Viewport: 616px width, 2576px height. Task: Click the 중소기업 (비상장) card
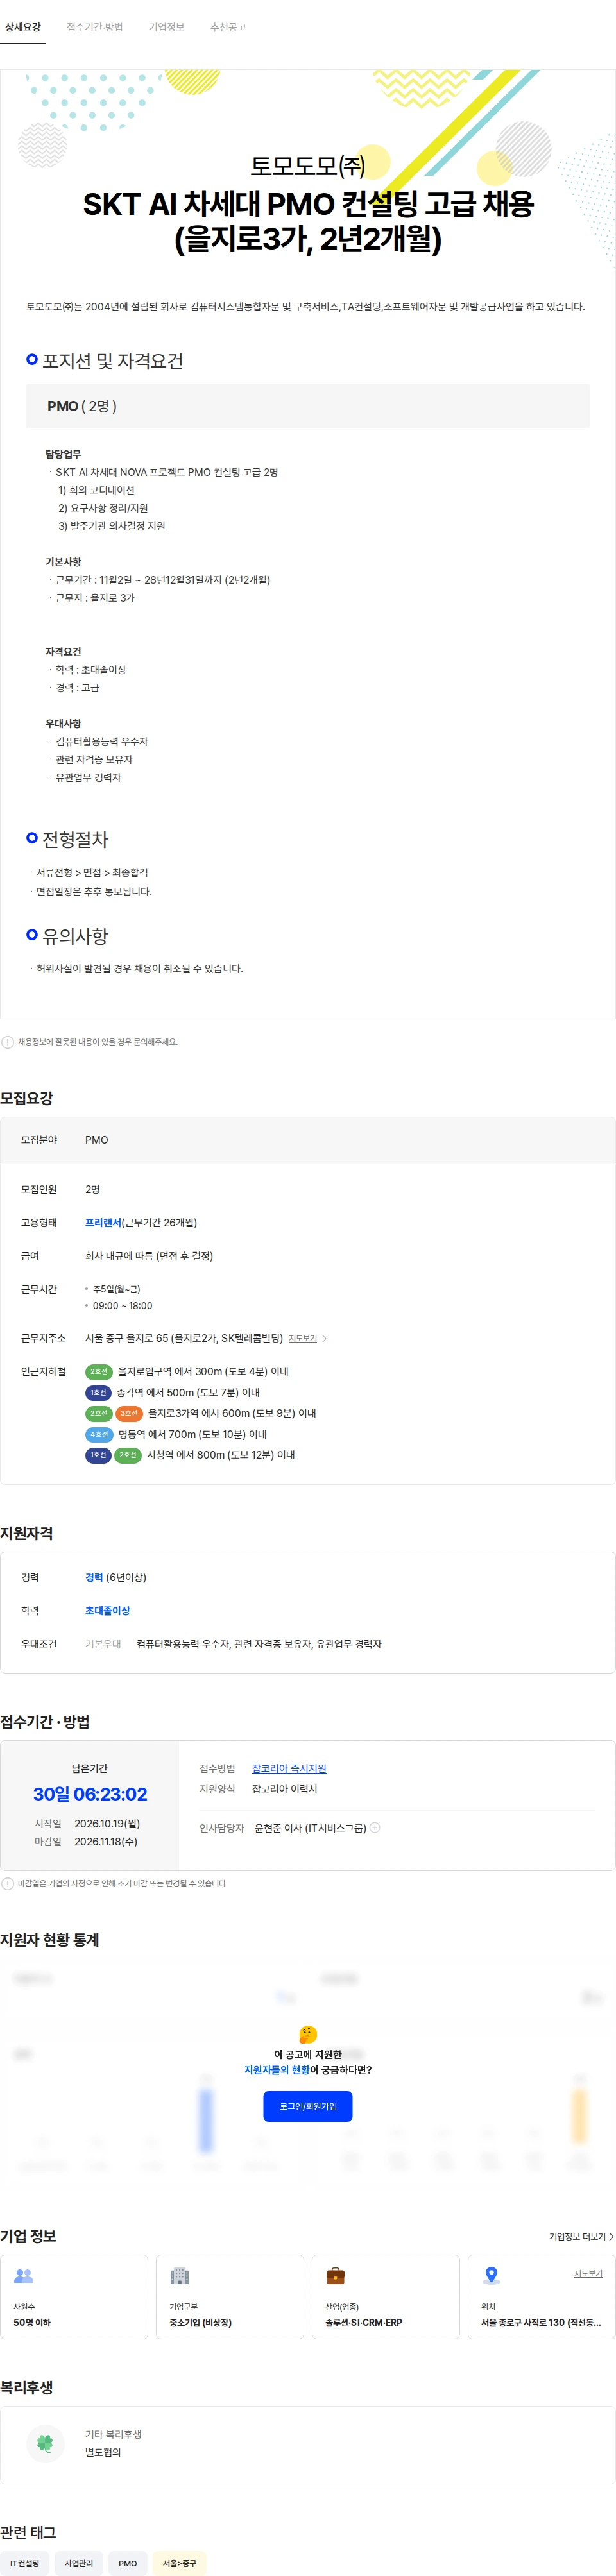(x=230, y=2297)
